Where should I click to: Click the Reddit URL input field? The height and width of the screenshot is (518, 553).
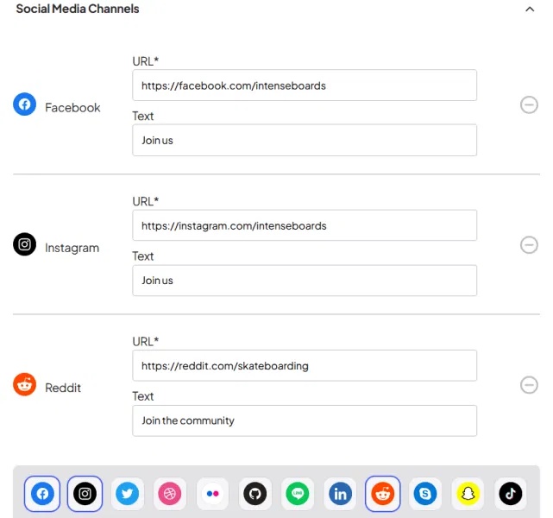304,365
